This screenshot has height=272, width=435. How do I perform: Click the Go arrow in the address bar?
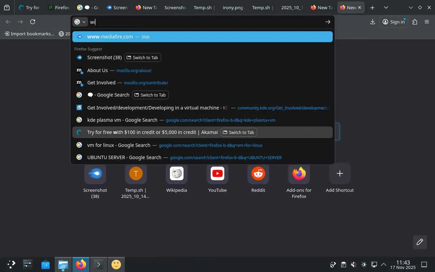pyautogui.click(x=328, y=22)
